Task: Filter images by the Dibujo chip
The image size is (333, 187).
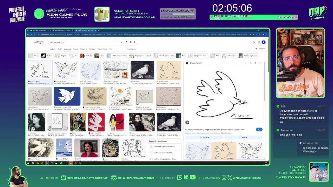Action: click(34, 56)
